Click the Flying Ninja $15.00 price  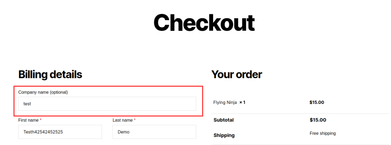[x=317, y=102]
